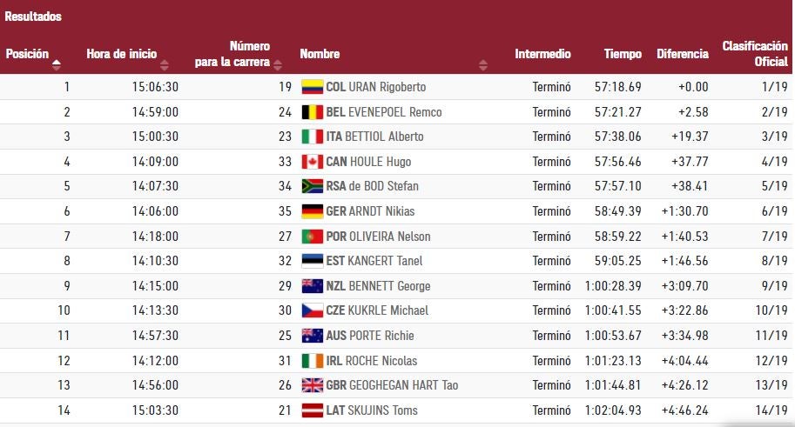The image size is (795, 427).
Task: Click the Germany flag beside Arndt
Action: [312, 211]
